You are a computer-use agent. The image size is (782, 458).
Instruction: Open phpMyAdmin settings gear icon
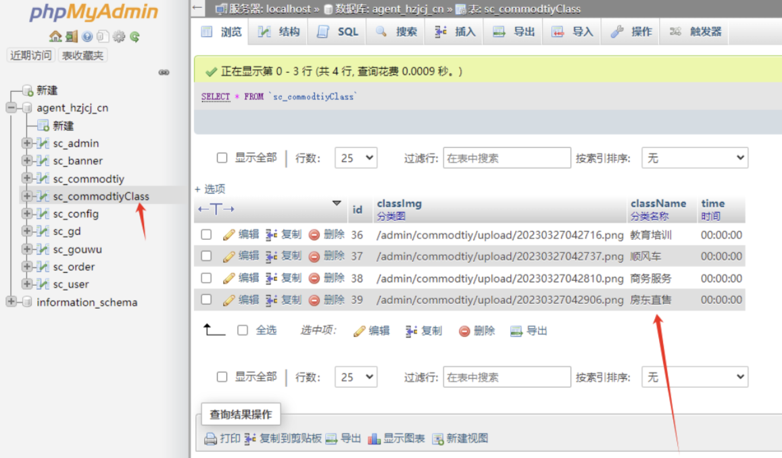[119, 36]
